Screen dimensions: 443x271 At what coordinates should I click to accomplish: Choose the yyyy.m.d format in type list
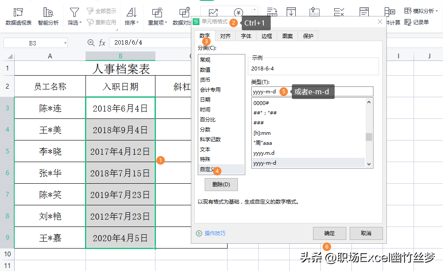coord(309,153)
